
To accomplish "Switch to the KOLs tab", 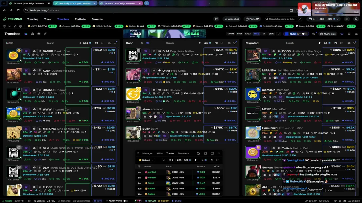I will point(160,153).
